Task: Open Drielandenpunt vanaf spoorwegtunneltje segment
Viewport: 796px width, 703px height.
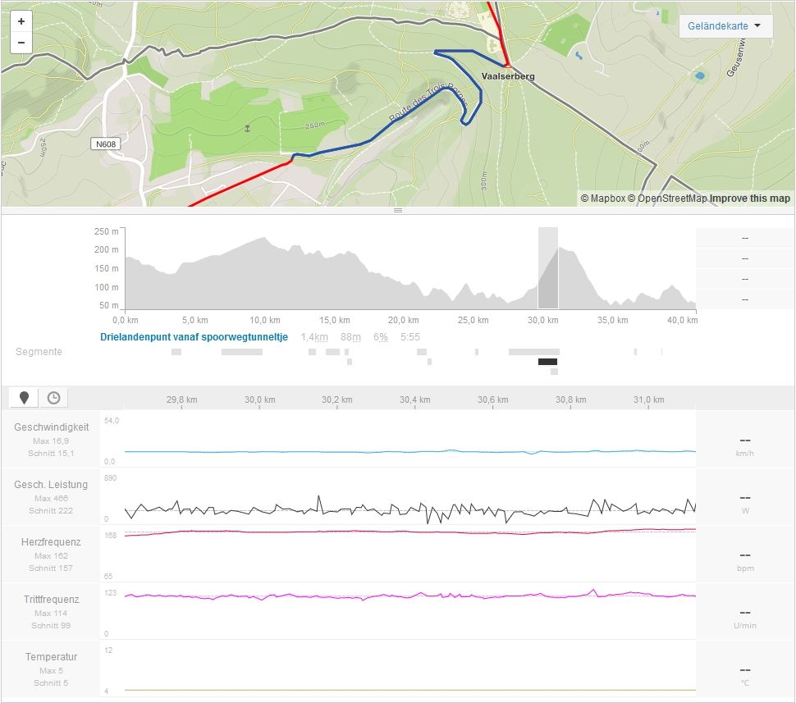Action: click(194, 337)
